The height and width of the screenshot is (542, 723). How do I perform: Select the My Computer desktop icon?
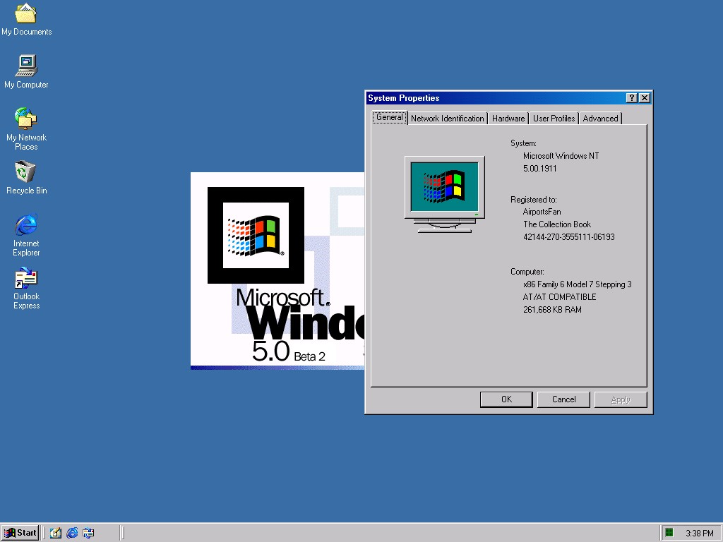tap(26, 72)
